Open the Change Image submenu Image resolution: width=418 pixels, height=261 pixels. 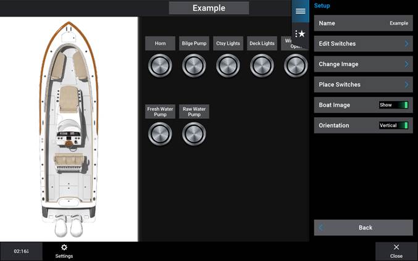coord(363,64)
